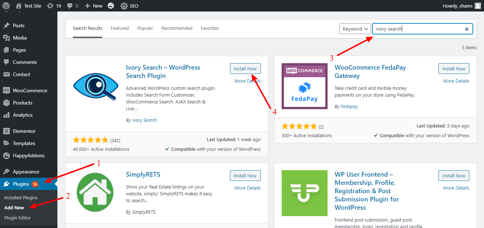Screen dimensions: 484x228
Task: Open More Details for WooCommerce FedaPay Gateway
Action: click(x=456, y=81)
